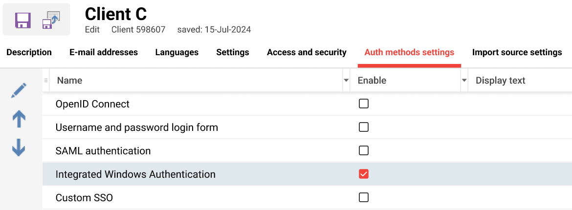Open the E-mail addresses tab
The image size is (572, 210).
104,52
